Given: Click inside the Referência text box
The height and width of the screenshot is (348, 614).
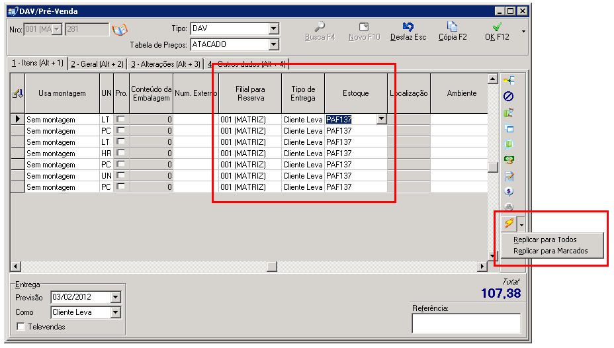Looking at the screenshot, I should pos(466,324).
